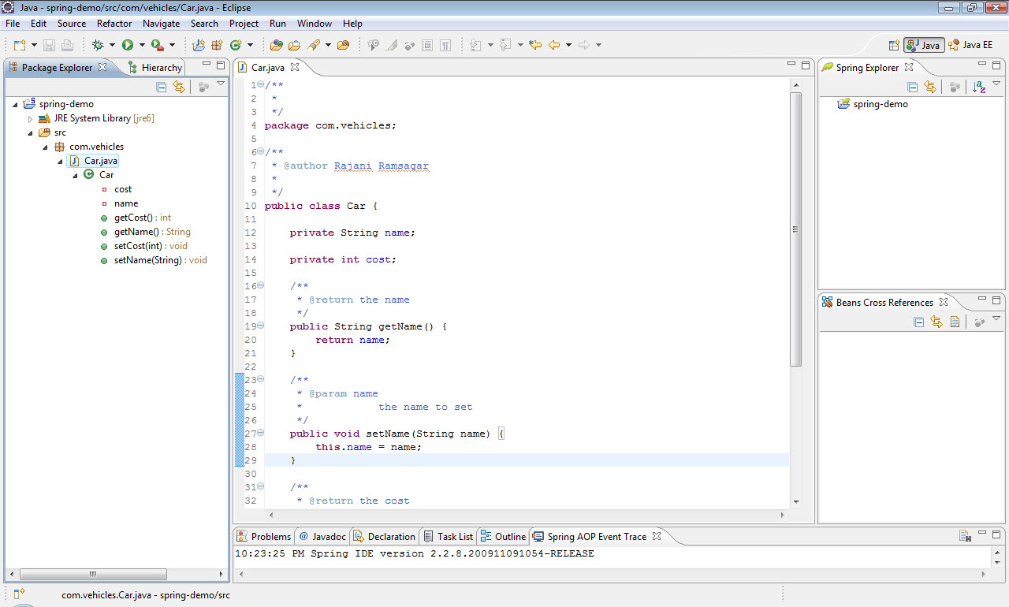Open the Debug button dropdown arrow
This screenshot has width=1009, height=607.
(112, 45)
